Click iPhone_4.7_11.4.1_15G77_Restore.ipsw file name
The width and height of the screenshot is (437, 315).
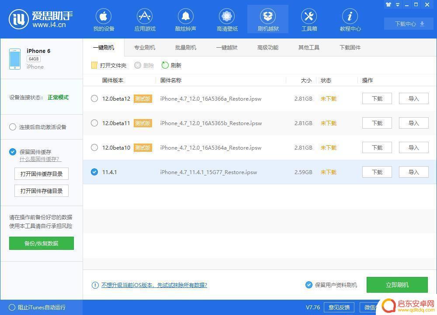pyautogui.click(x=208, y=172)
